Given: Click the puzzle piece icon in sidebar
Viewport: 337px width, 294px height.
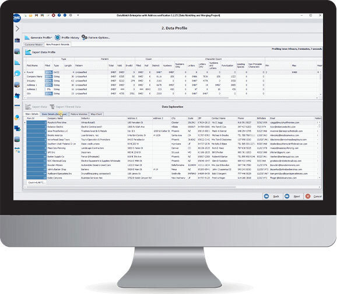Looking at the screenshot, I should coord(17,95).
